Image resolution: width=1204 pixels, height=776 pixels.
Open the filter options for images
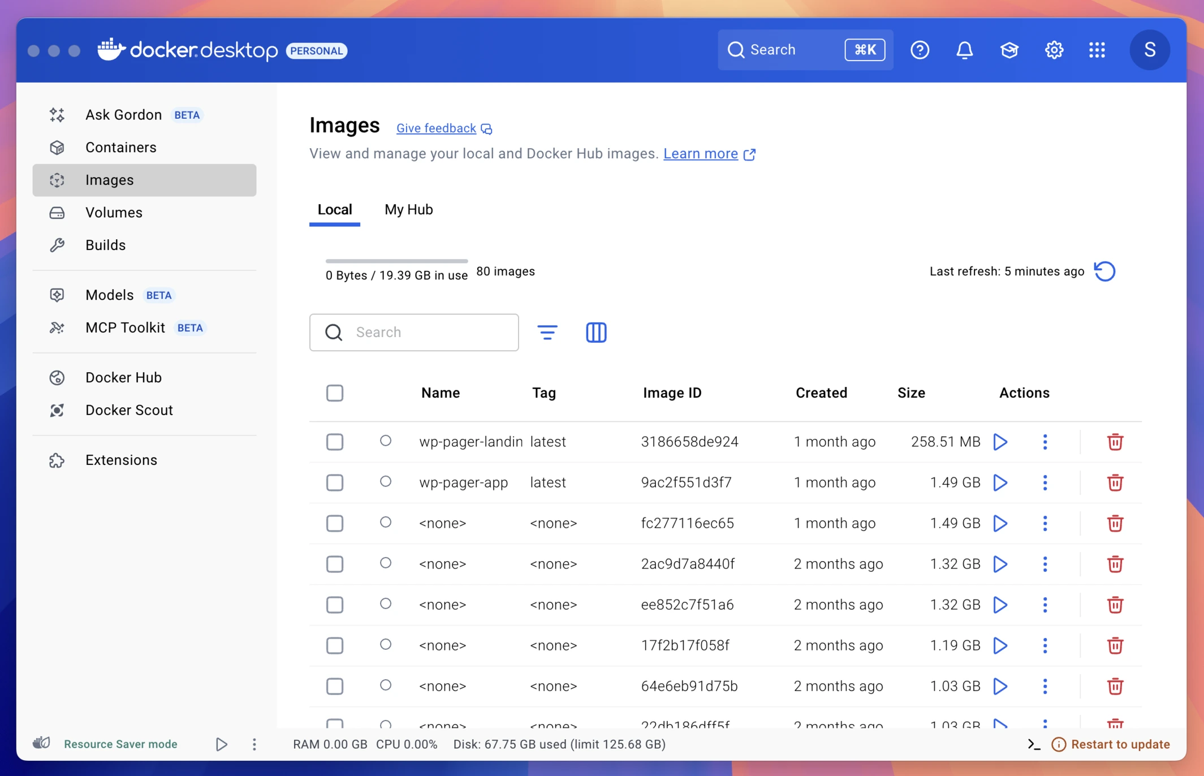click(x=547, y=332)
